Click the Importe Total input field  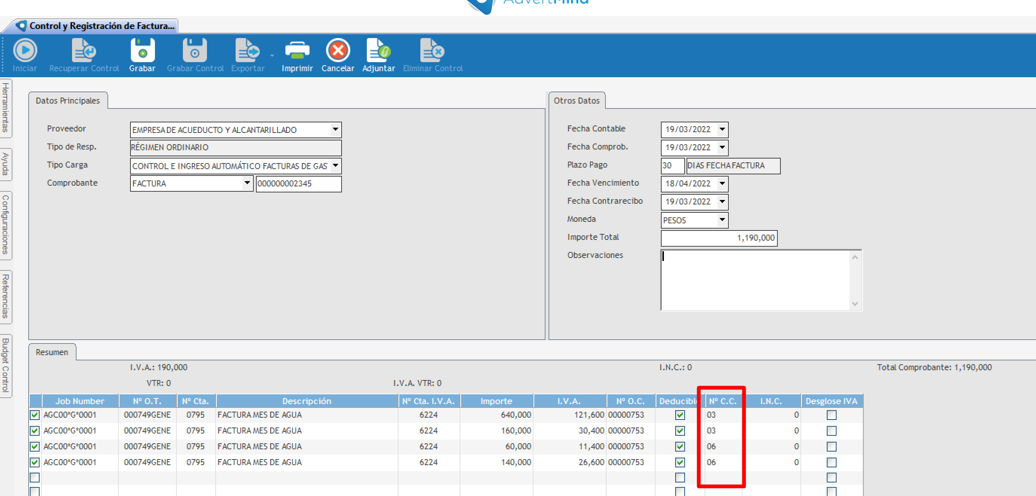click(718, 238)
